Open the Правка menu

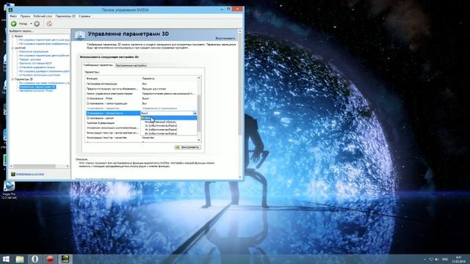click(25, 16)
